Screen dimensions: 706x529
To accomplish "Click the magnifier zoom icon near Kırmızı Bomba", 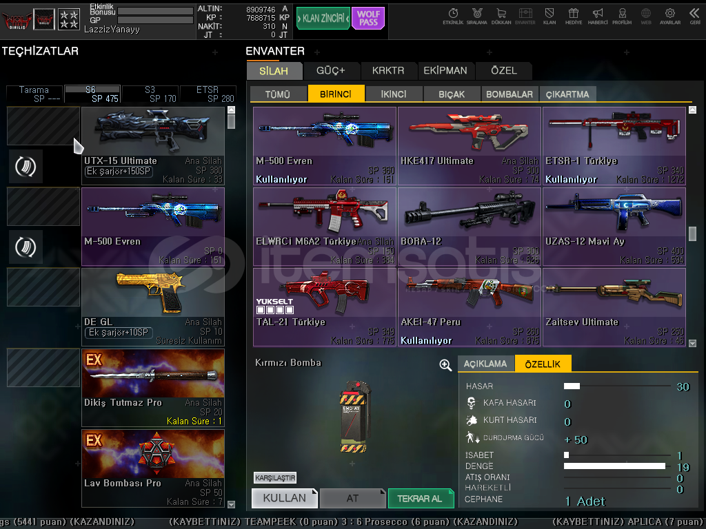I will pyautogui.click(x=445, y=365).
